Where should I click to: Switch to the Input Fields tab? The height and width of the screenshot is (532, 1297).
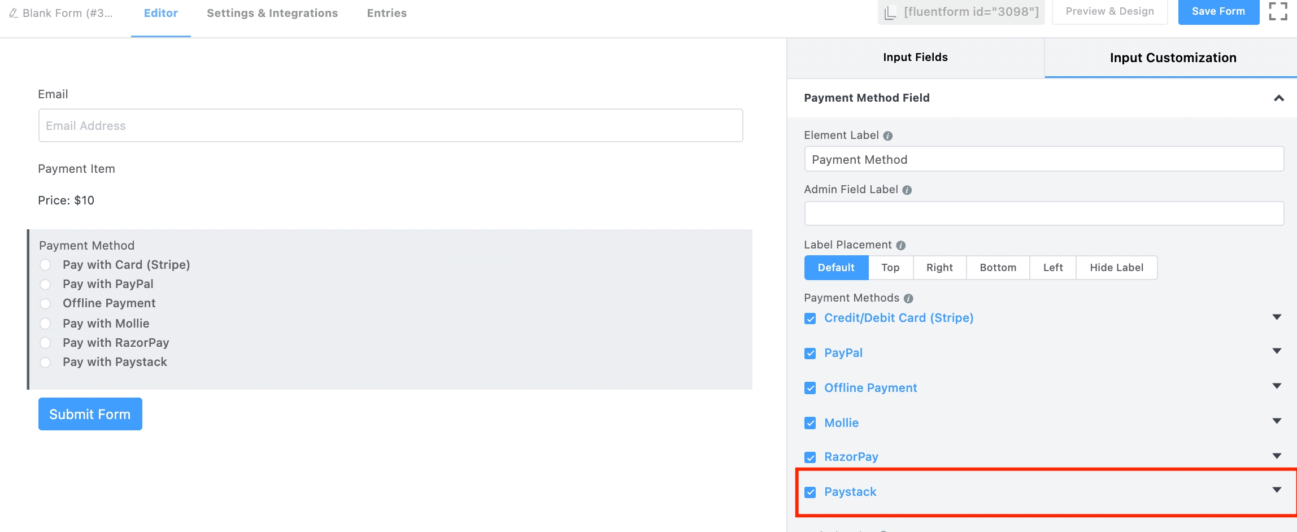(915, 58)
